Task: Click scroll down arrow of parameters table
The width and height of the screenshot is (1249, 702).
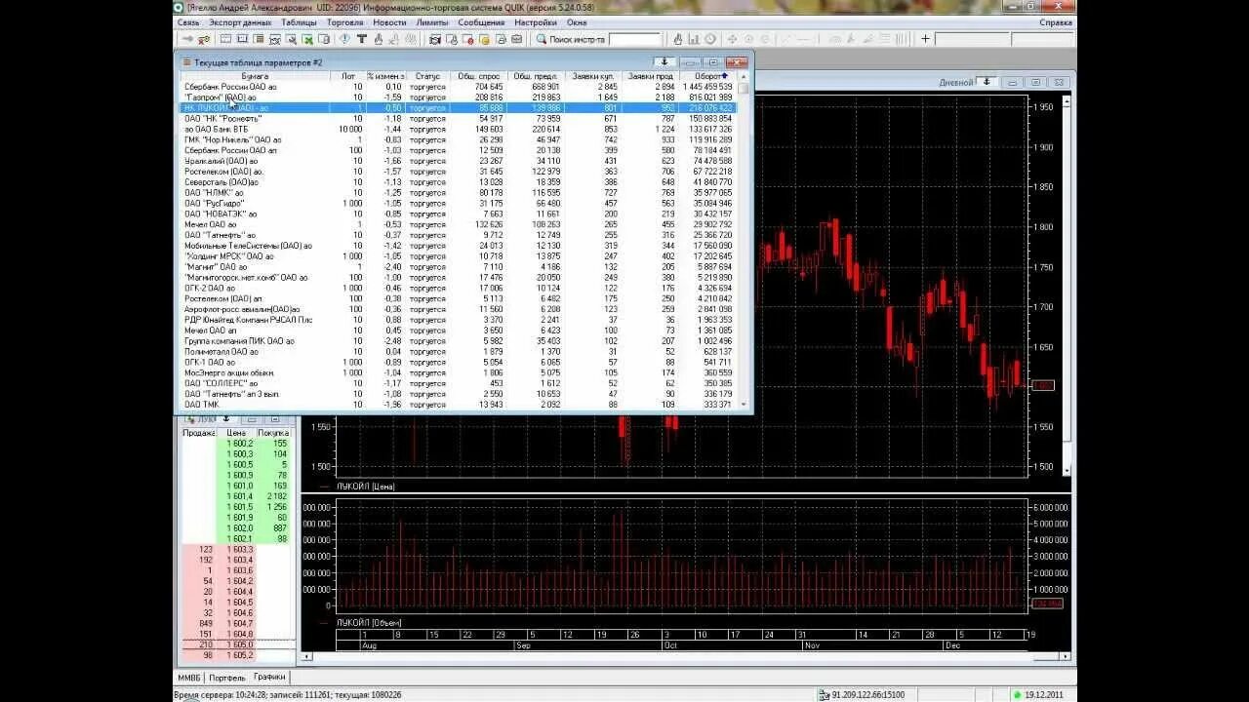Action: coord(744,405)
